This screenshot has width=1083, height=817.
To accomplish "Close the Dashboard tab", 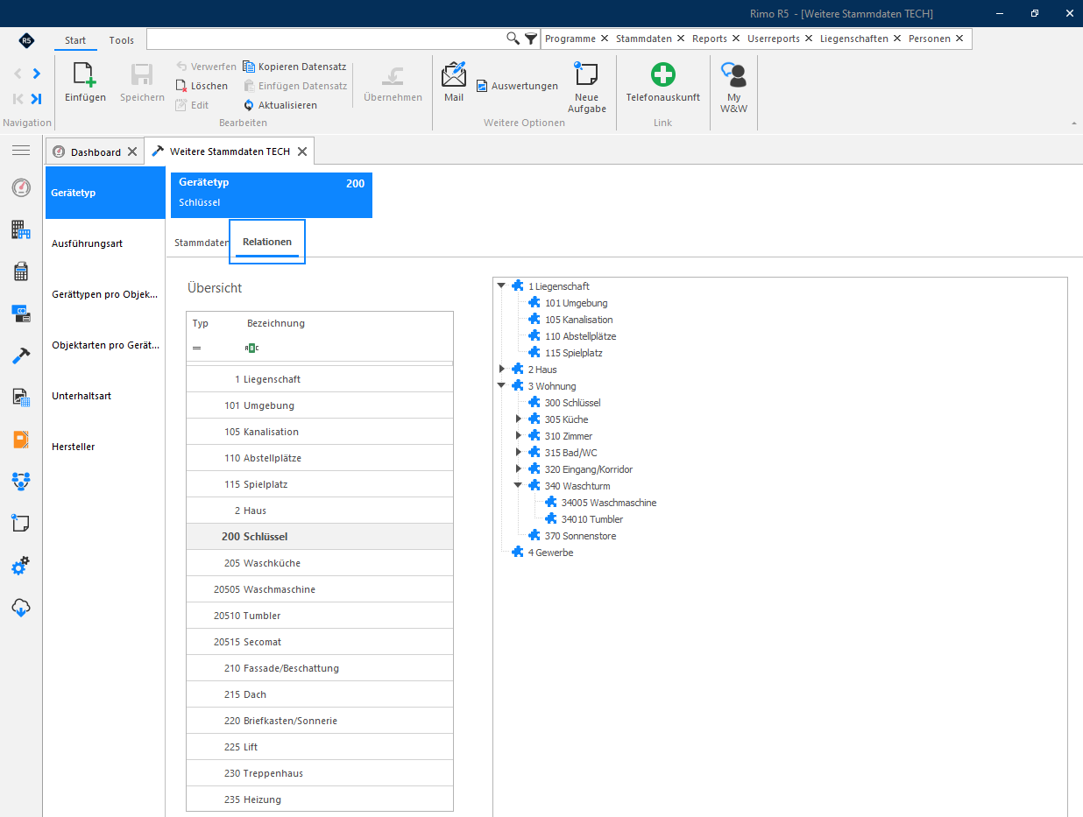I will coord(132,151).
